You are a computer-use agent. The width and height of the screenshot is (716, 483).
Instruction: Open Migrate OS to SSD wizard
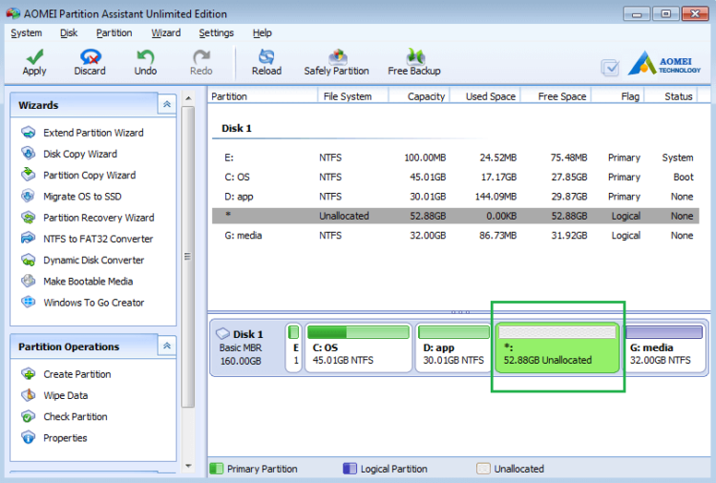(x=82, y=197)
